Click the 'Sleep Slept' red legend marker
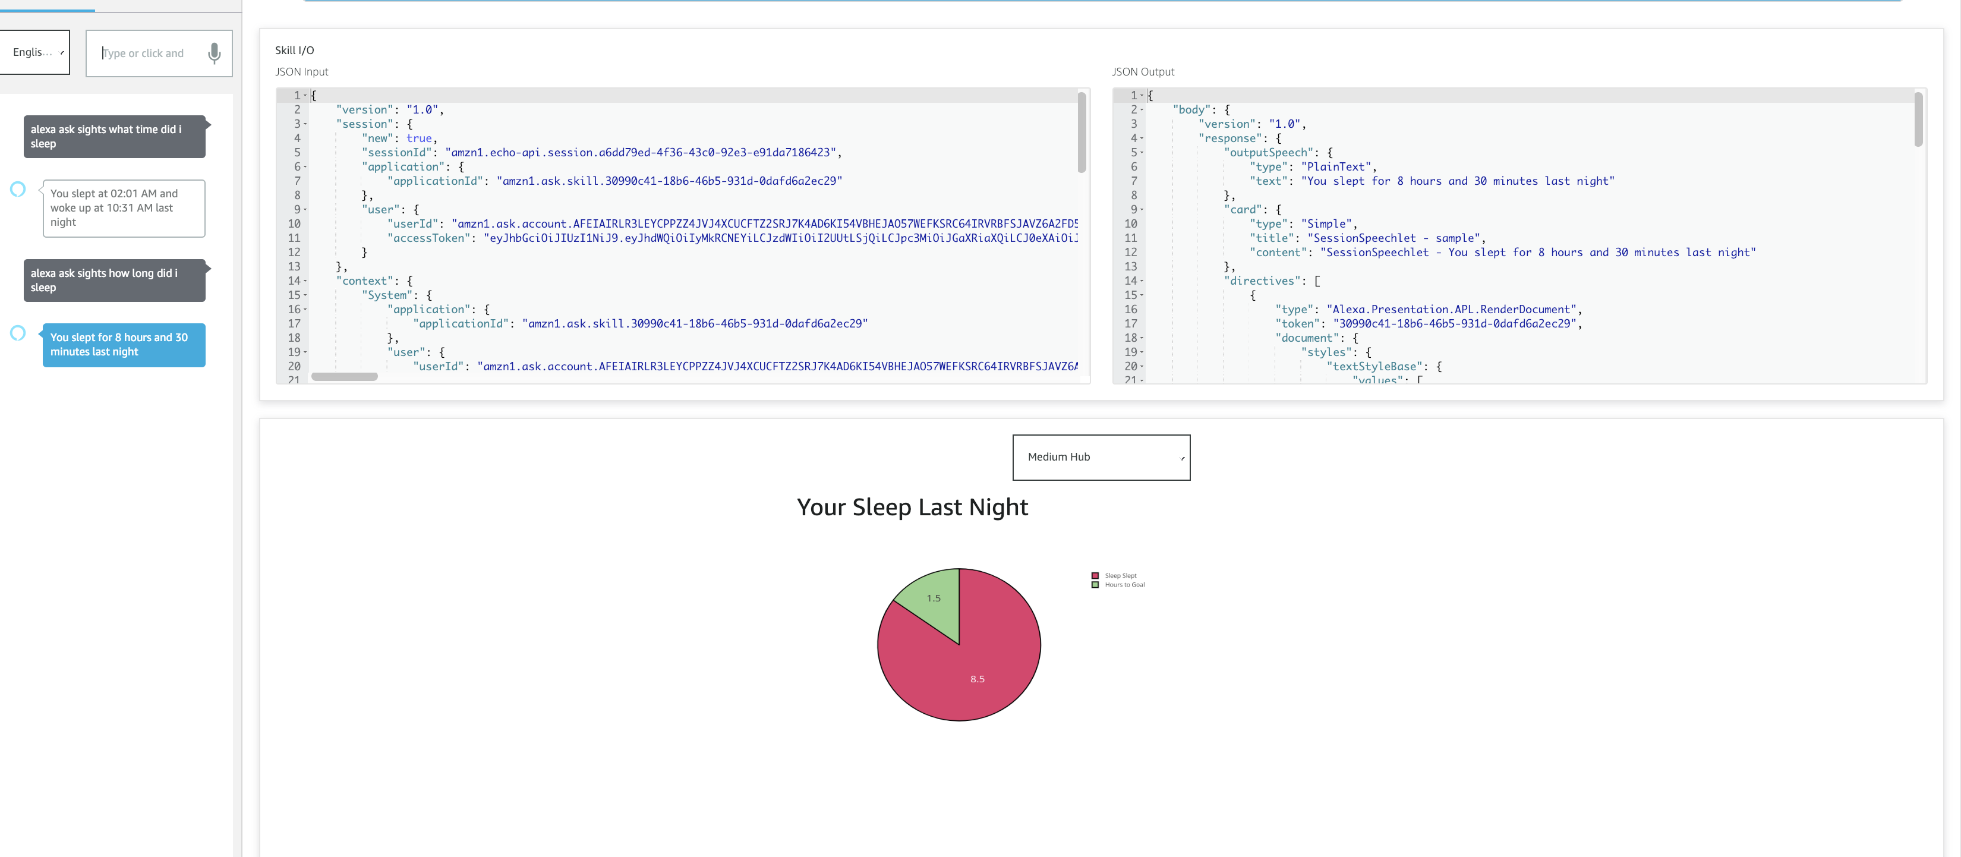The height and width of the screenshot is (857, 1961). [x=1095, y=575]
